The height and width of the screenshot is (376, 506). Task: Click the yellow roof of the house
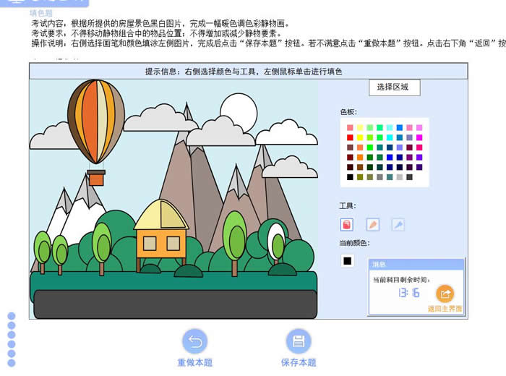click(x=160, y=215)
